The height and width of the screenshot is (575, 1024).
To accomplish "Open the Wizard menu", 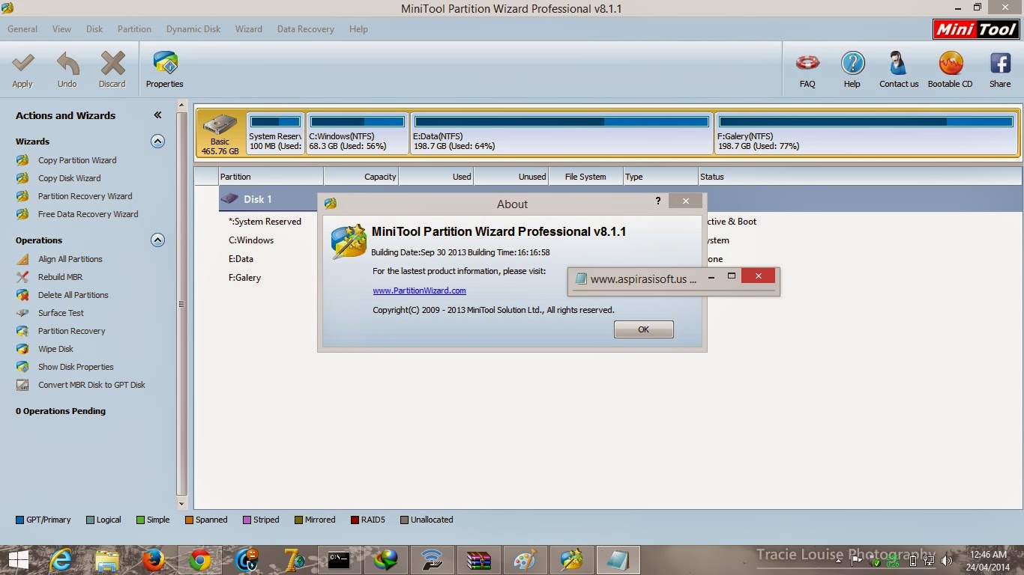I will click(249, 29).
